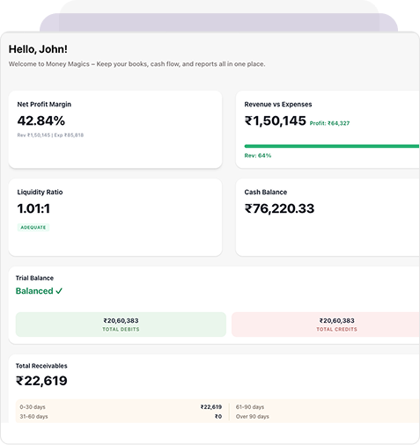Open the Liquidity Ratio card title
Viewport: 420px width, 445px height.
point(40,192)
